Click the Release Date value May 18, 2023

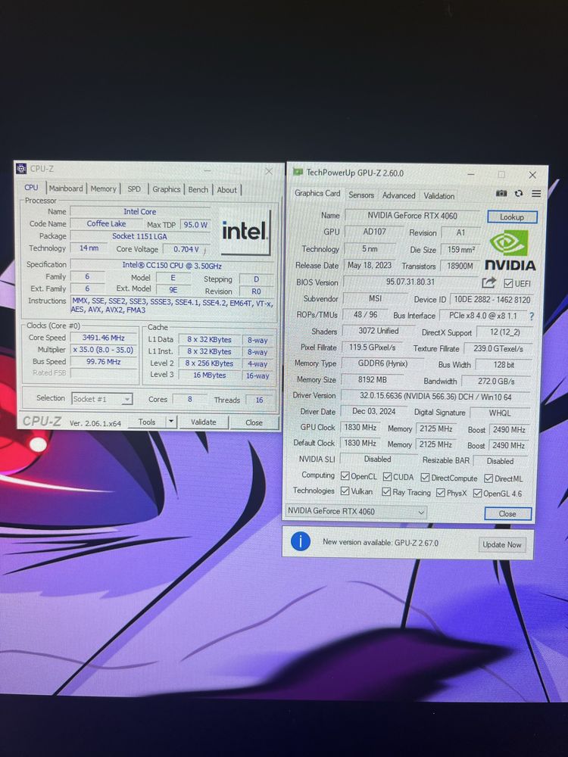370,265
